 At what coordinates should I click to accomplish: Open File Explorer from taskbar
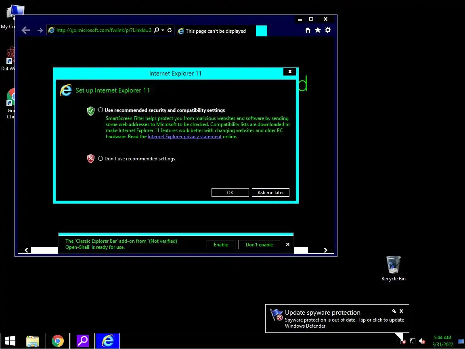tap(33, 341)
